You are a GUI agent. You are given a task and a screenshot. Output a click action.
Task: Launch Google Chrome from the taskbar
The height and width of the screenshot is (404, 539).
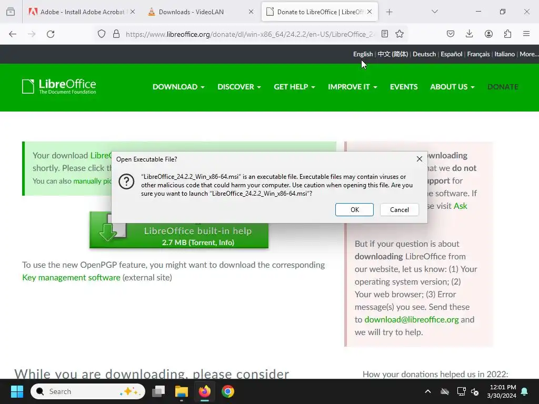[x=227, y=391]
